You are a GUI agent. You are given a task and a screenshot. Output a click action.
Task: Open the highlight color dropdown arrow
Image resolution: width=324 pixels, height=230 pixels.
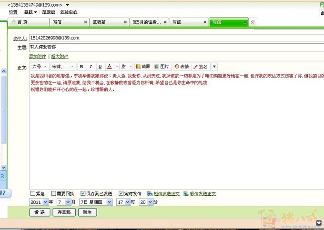coord(131,67)
